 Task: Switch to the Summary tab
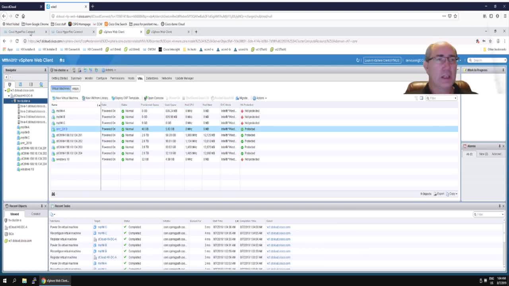click(x=76, y=78)
